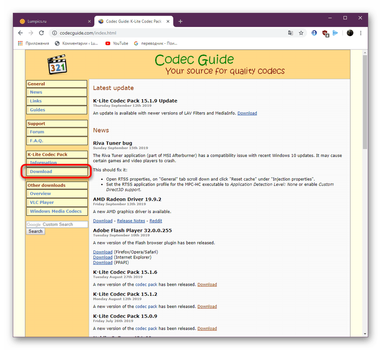This screenshot has height=350, width=381.
Task: Open the translate page icon
Action: (290, 33)
